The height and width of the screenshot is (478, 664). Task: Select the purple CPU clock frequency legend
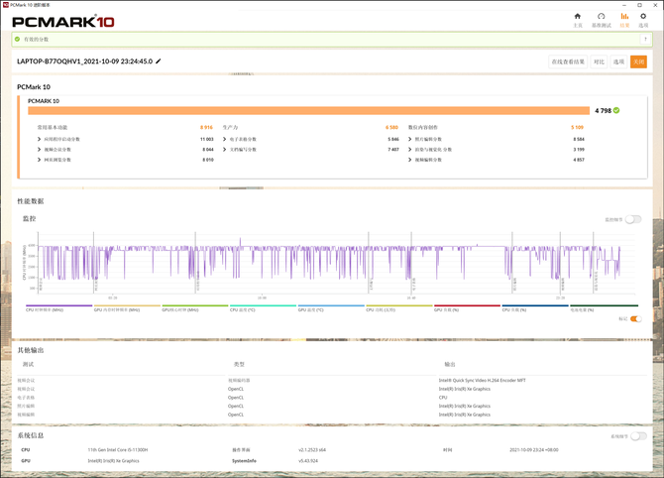[45, 308]
